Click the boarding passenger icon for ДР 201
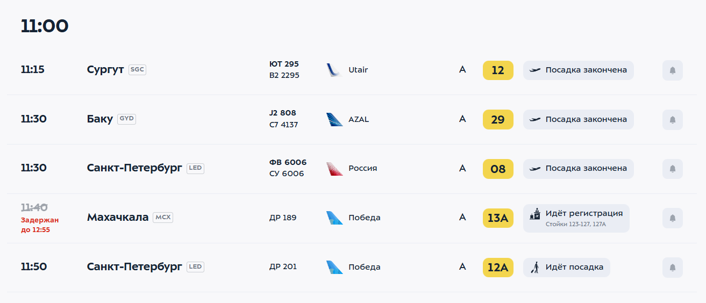 coord(534,267)
